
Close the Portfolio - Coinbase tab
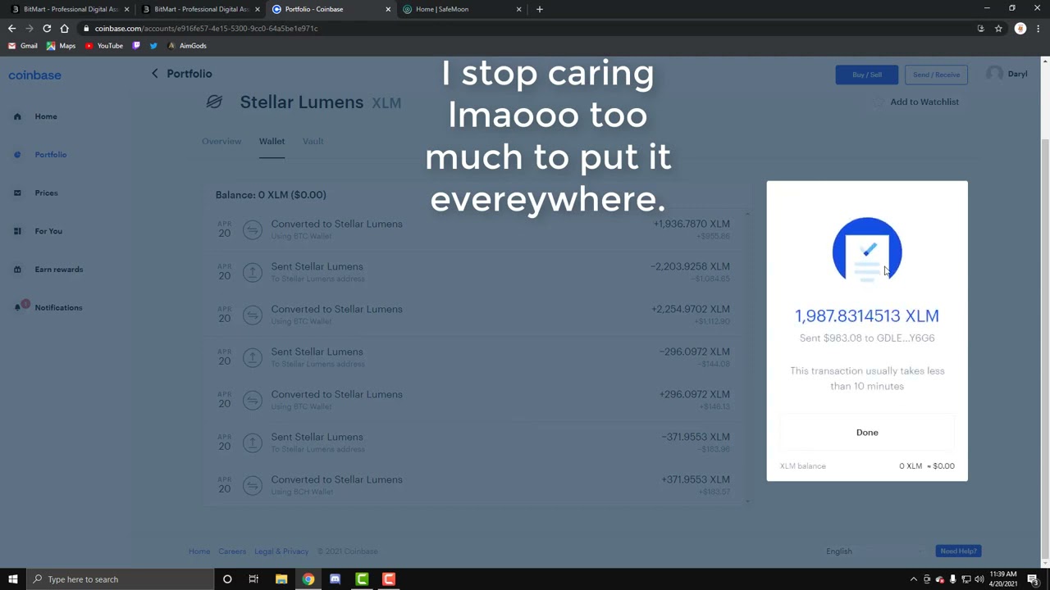click(x=388, y=9)
